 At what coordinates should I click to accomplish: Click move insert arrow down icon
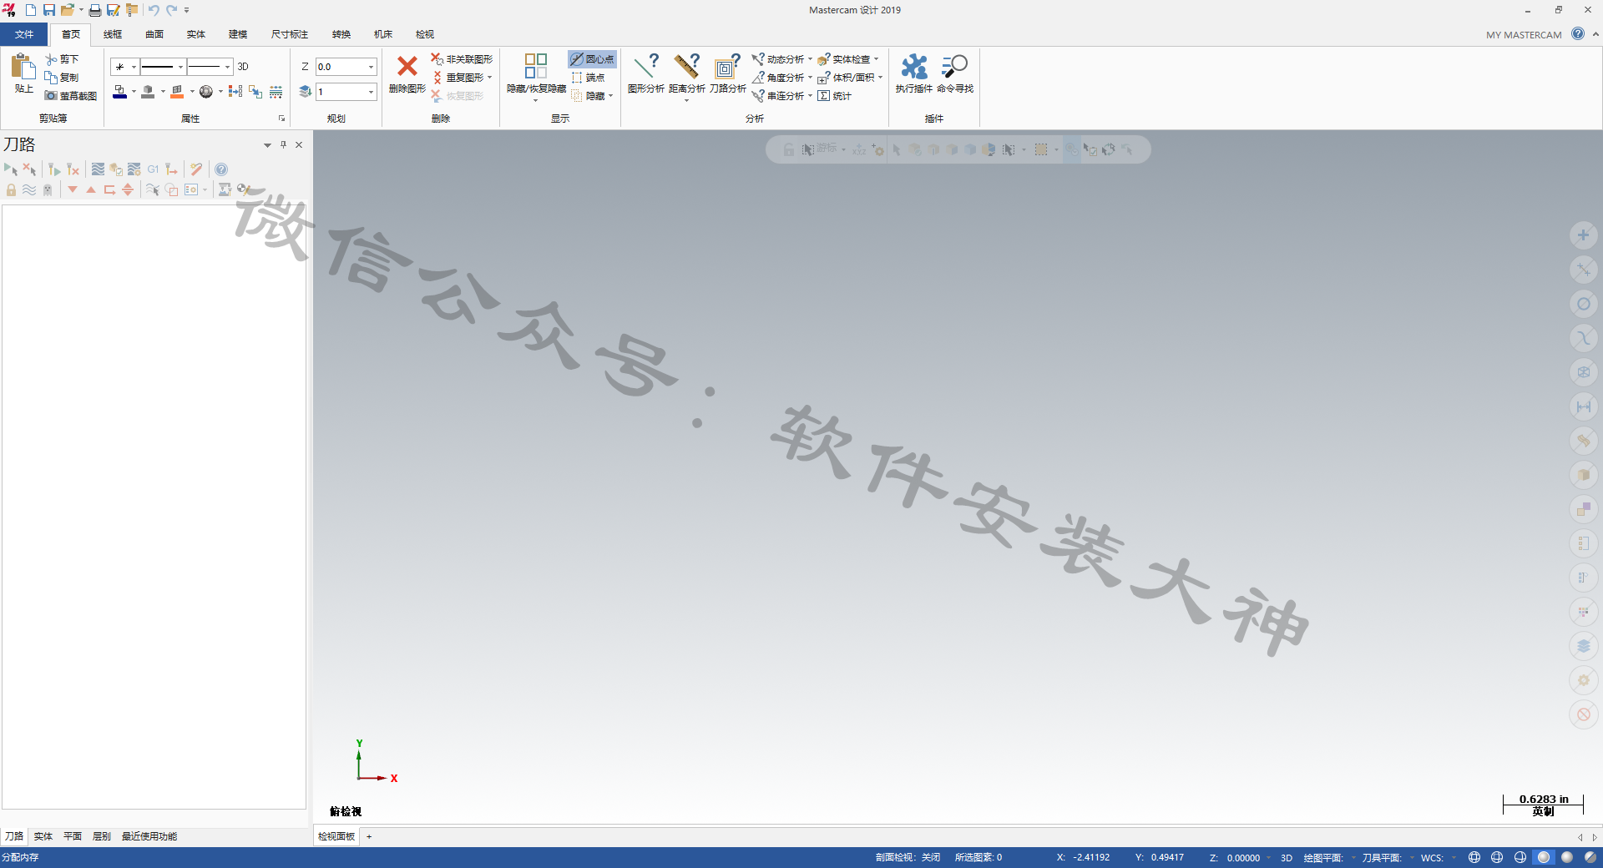click(73, 189)
